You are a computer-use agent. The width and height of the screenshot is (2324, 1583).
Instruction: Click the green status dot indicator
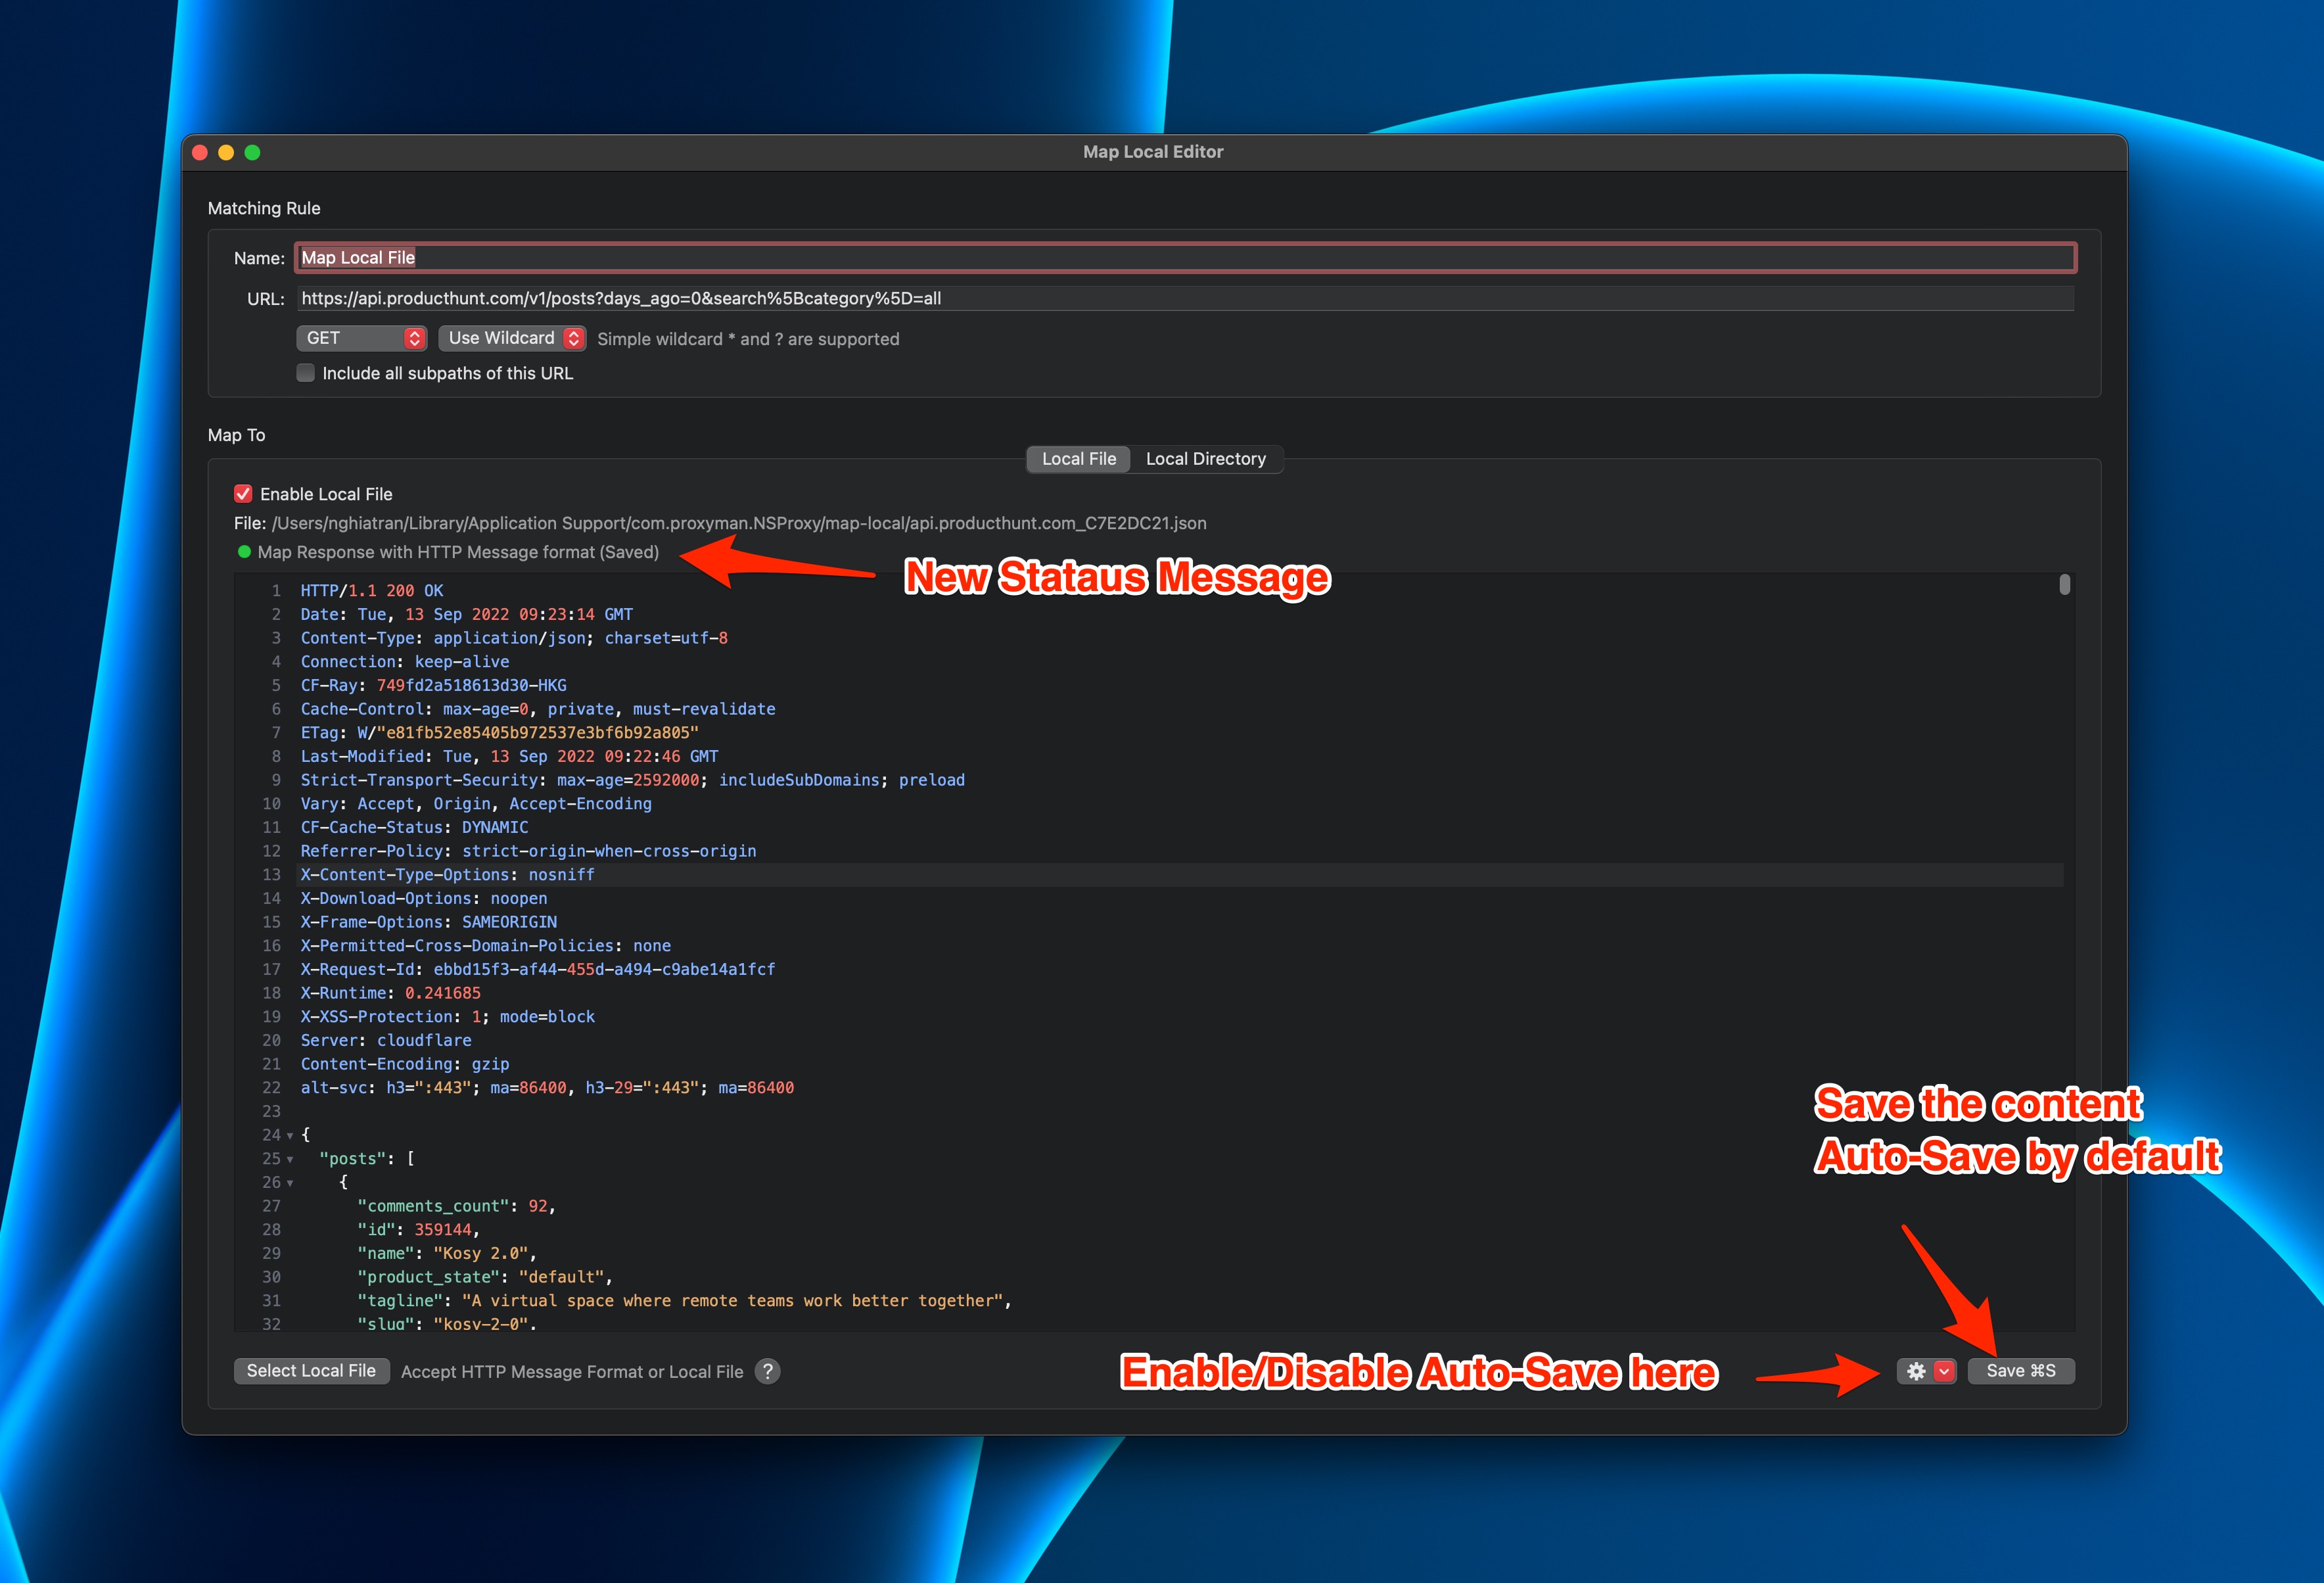point(244,552)
